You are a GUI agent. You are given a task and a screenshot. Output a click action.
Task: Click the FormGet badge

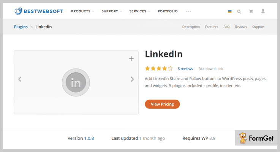click(x=256, y=138)
